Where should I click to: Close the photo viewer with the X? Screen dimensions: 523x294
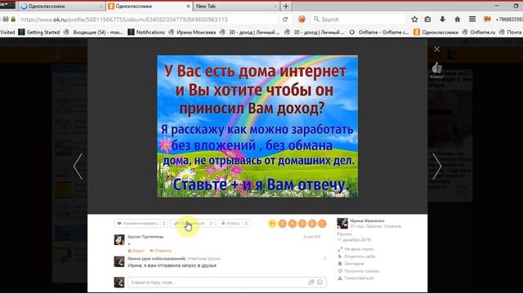[436, 49]
